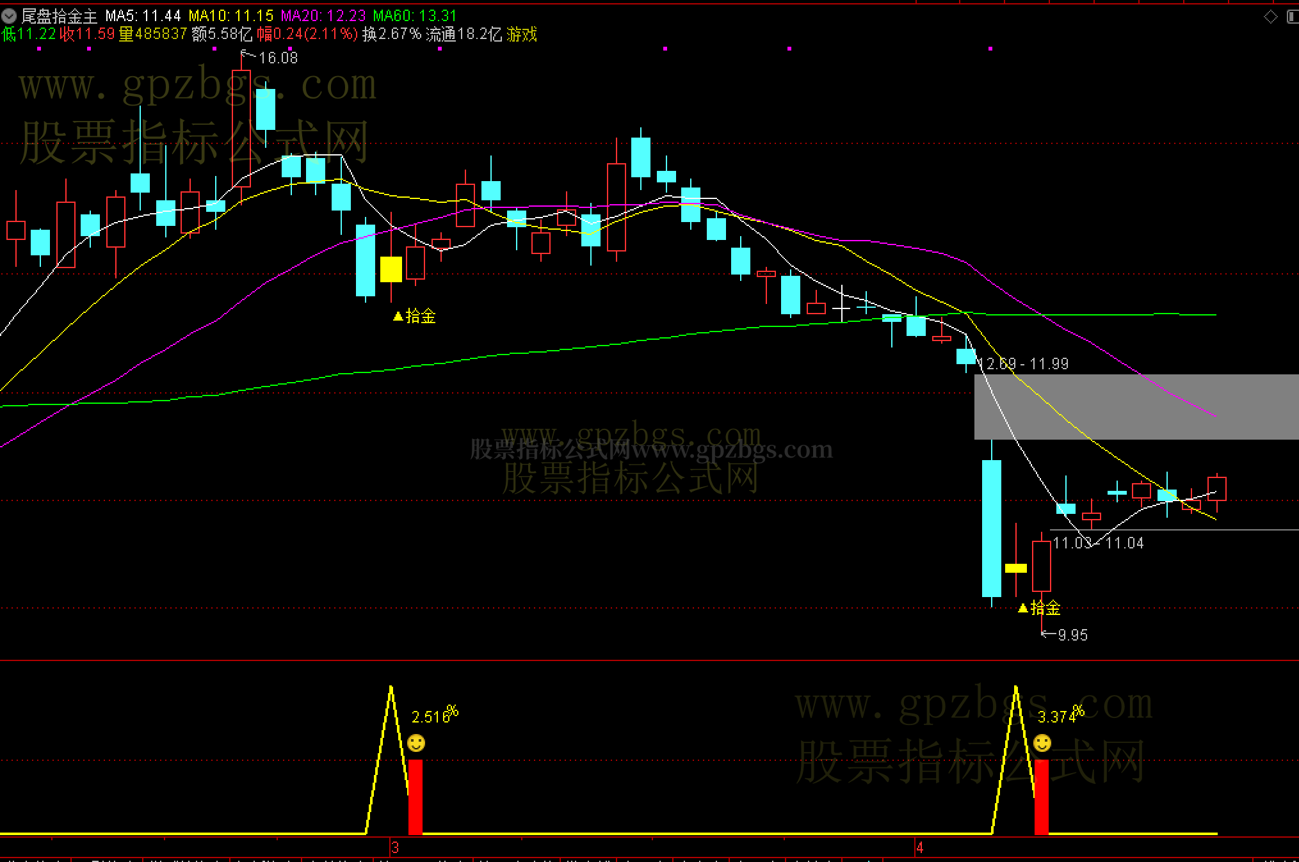Click the red peak candle under 16.08
Viewport: 1299px width, 862px height.
(241, 128)
